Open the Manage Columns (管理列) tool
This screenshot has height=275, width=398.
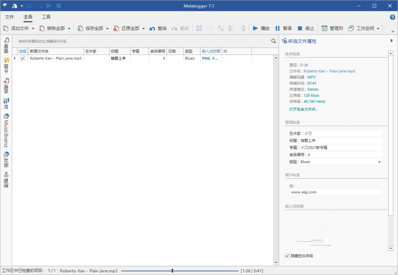pyautogui.click(x=325, y=28)
